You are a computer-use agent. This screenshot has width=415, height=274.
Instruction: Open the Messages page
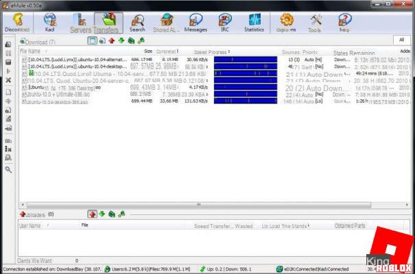tap(195, 23)
